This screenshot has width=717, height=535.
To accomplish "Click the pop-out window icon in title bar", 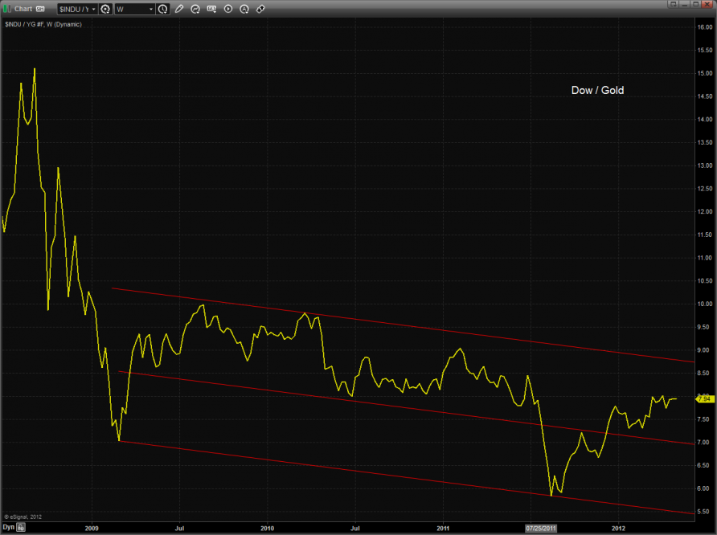I will coord(673,4).
